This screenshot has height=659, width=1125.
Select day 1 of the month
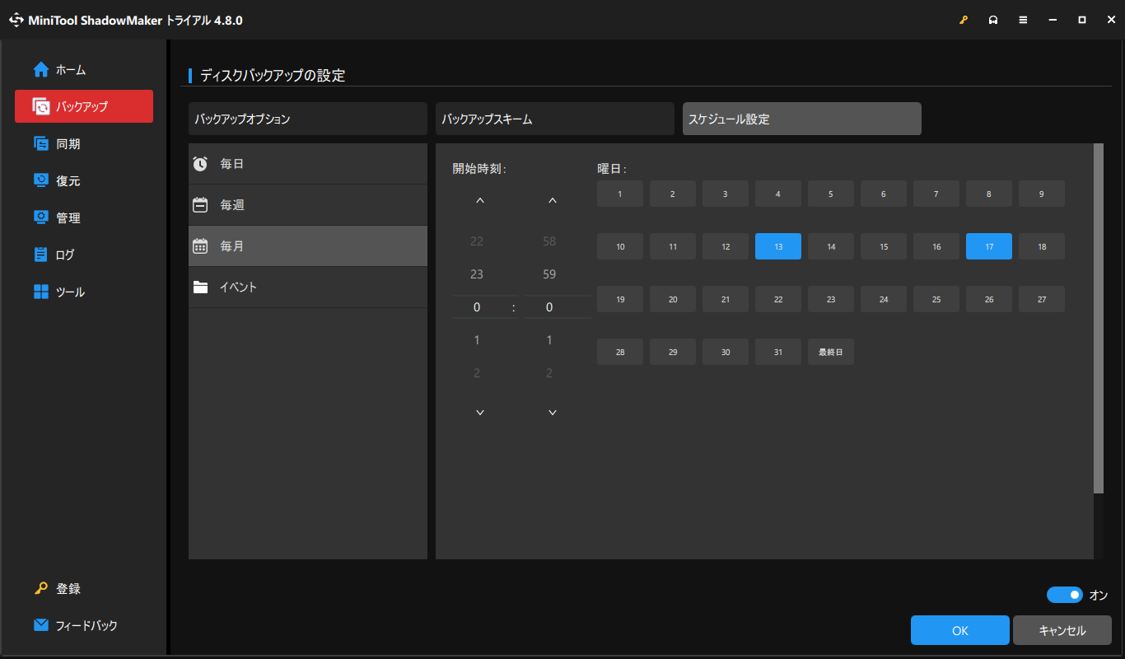[620, 194]
